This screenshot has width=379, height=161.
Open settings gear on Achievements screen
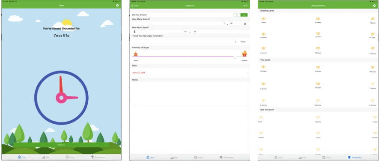click(x=374, y=5)
